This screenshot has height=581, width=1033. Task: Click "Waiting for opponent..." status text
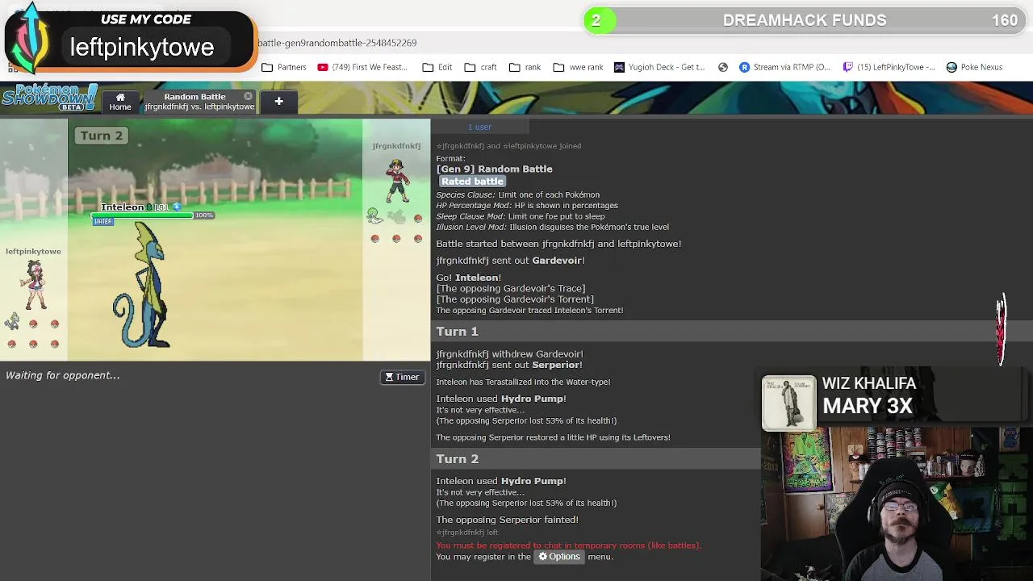point(63,375)
